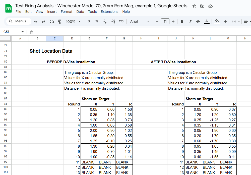Toggle italic formatting
251x175 pixels.
(190, 21)
